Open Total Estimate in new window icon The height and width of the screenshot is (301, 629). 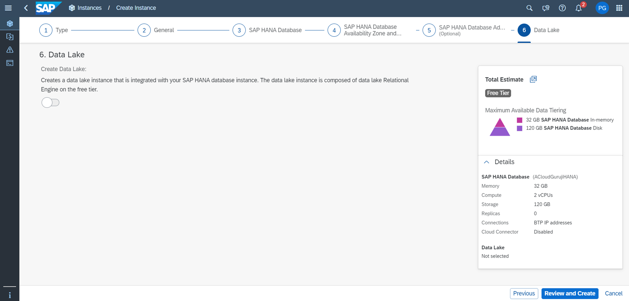coord(533,79)
